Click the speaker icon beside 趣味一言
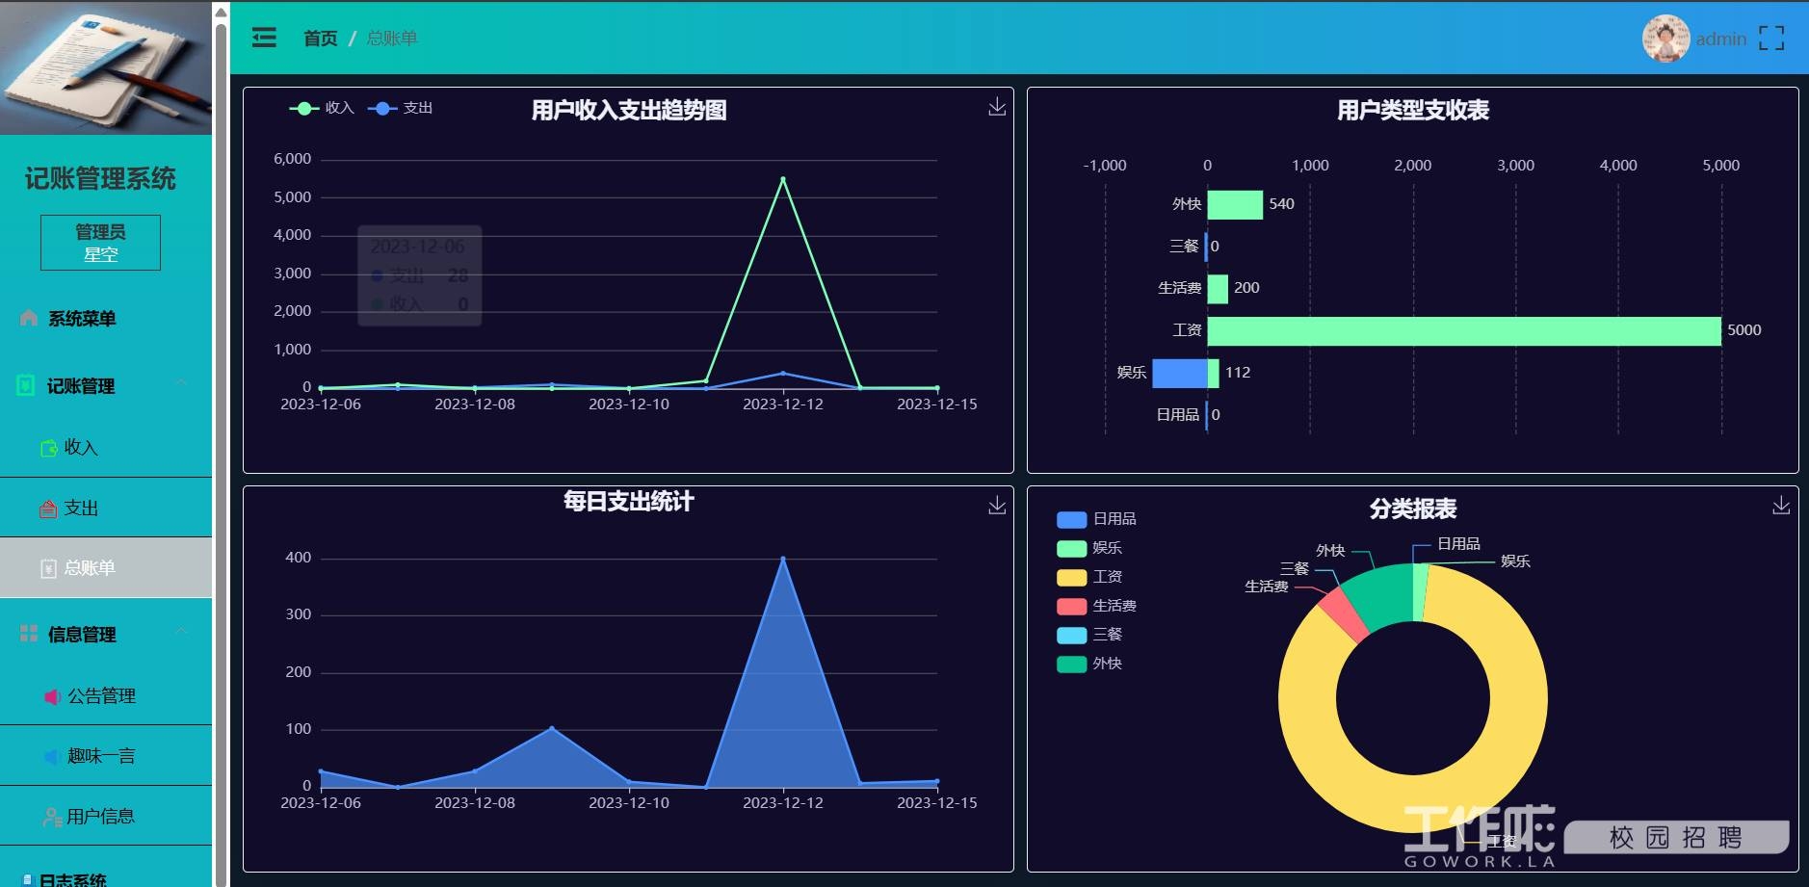The width and height of the screenshot is (1809, 887). click(52, 757)
